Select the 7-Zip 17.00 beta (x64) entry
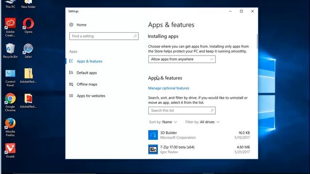Viewport: 310px width, 174px height. click(x=199, y=149)
